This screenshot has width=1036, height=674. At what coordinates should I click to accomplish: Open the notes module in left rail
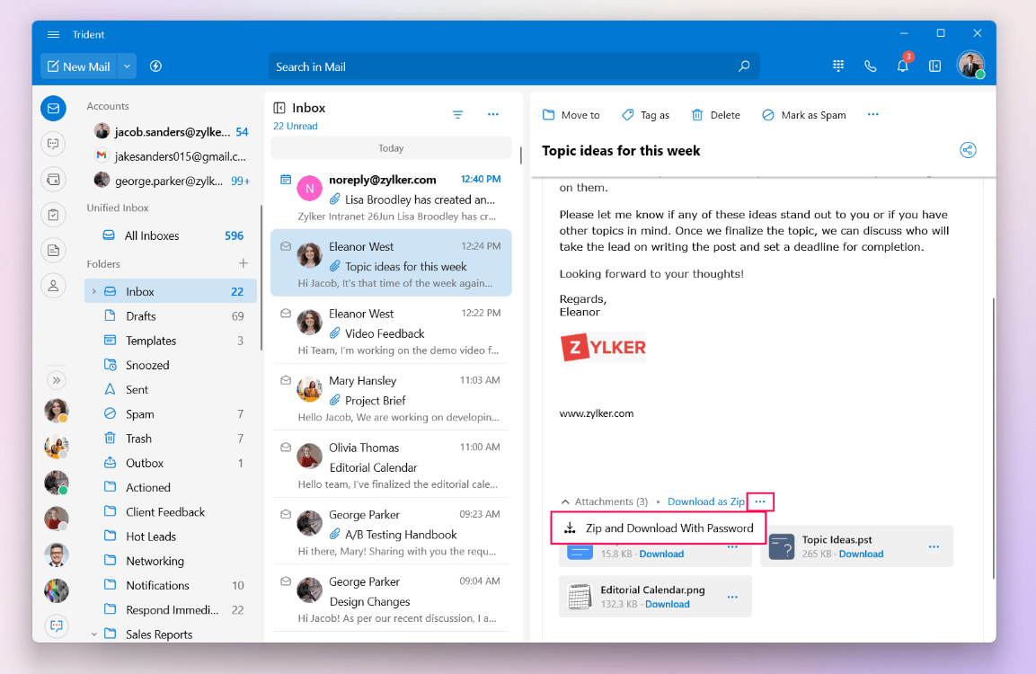point(54,250)
